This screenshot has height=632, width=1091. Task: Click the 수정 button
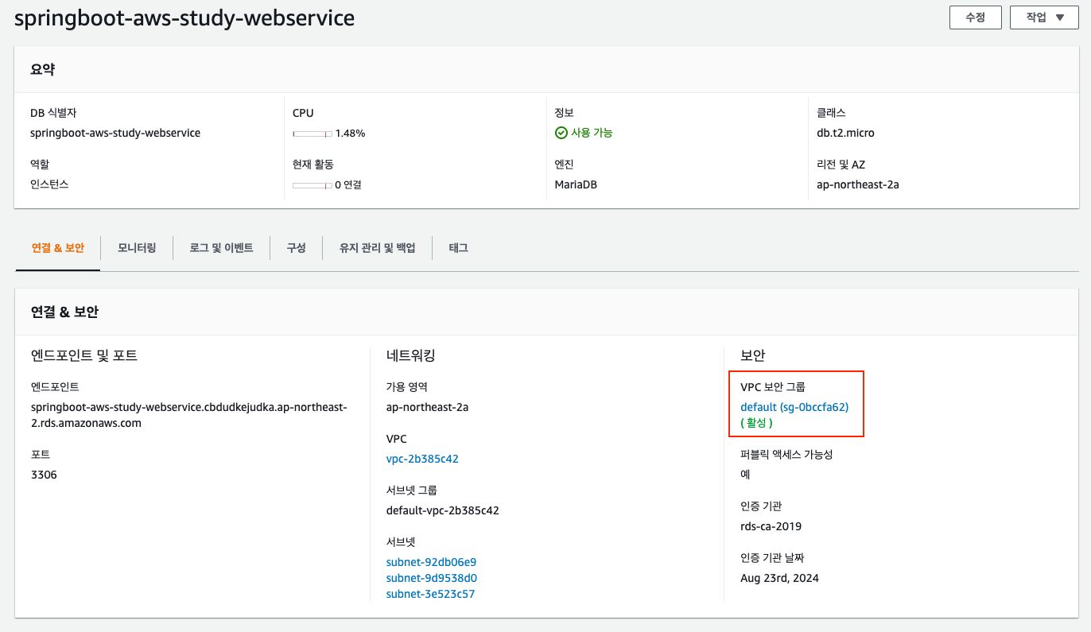975,17
